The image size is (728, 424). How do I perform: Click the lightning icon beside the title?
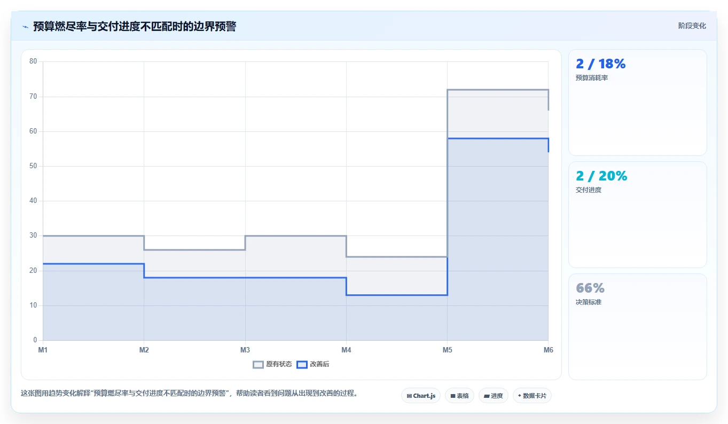25,27
